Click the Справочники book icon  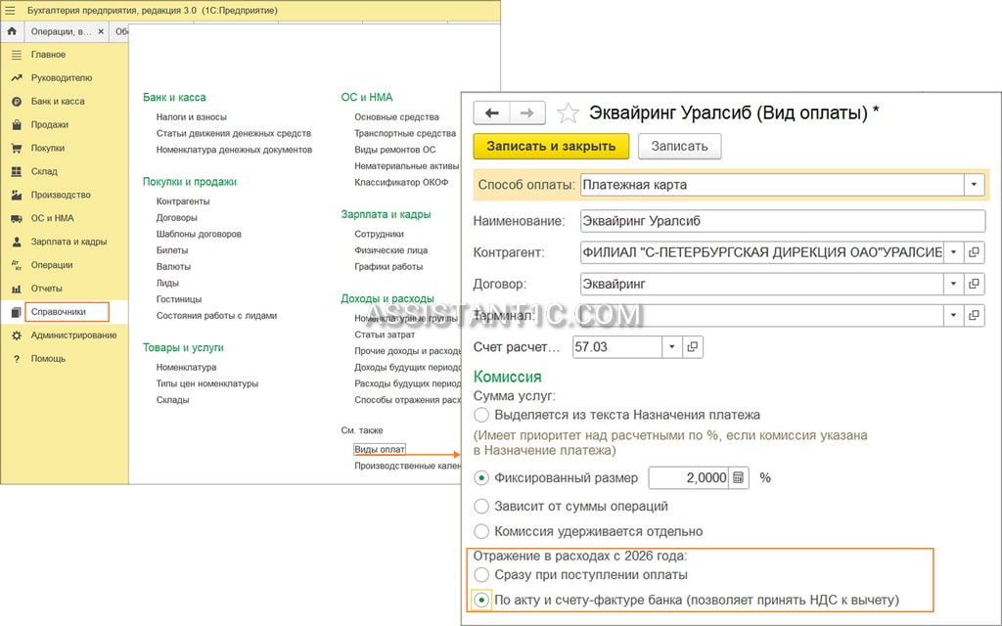[x=17, y=312]
